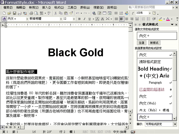Set text columns from the toolbar
The height and width of the screenshot is (134, 179).
116,13
